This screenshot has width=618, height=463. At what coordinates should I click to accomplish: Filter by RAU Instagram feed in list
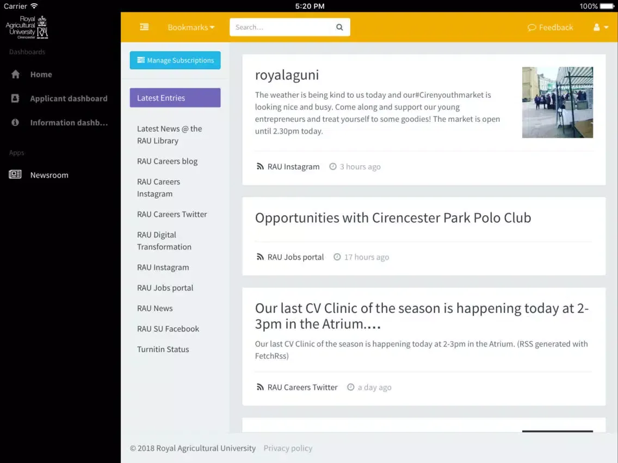163,267
